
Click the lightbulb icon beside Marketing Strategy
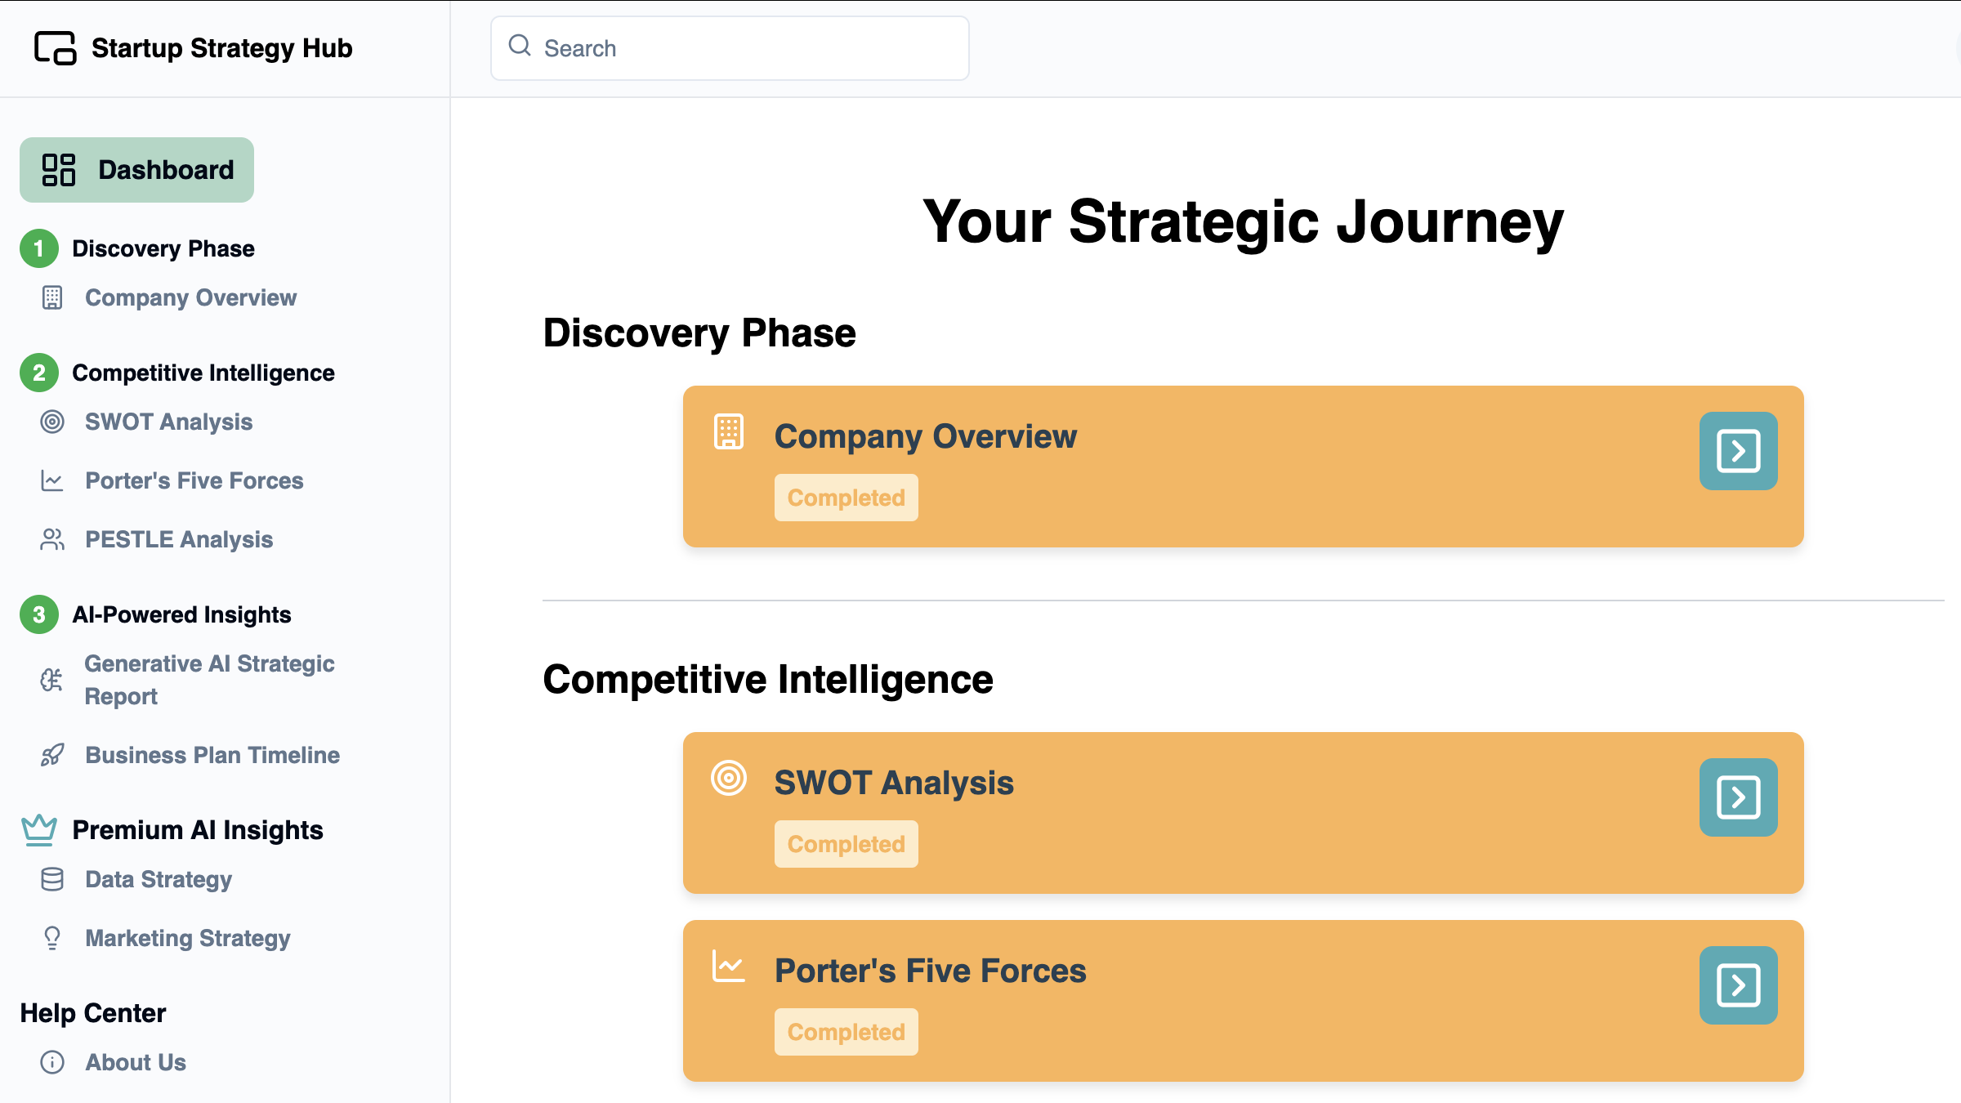tap(52, 938)
